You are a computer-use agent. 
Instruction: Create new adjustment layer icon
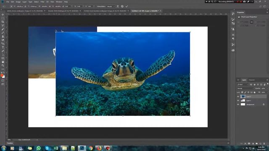[253, 143]
